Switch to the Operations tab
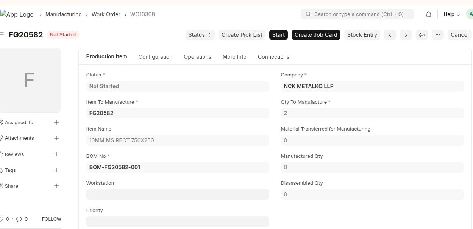This screenshot has height=229, width=473. (197, 57)
